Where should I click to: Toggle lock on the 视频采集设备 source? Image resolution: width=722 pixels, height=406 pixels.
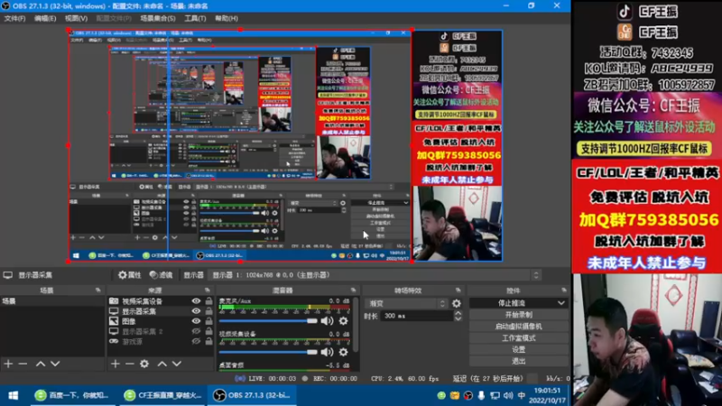click(208, 301)
